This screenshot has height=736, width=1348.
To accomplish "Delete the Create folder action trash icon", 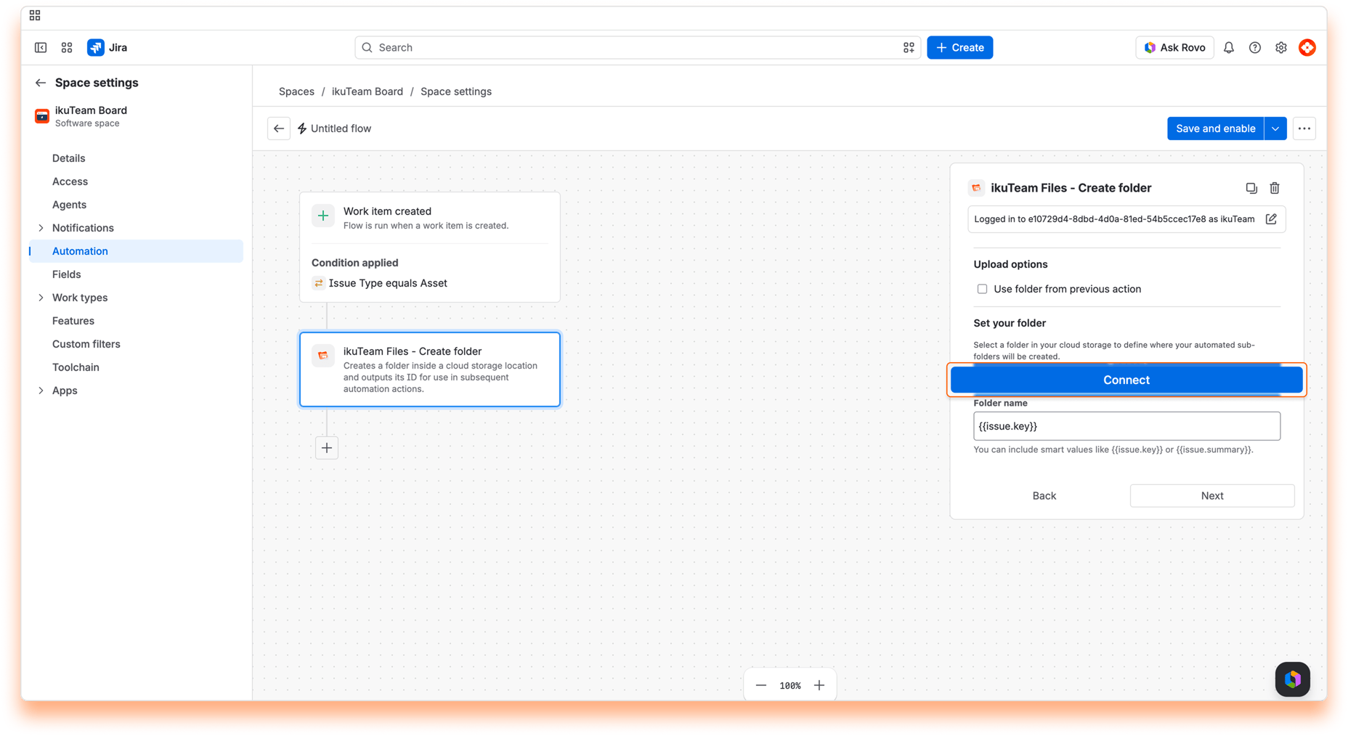I will click(x=1275, y=188).
